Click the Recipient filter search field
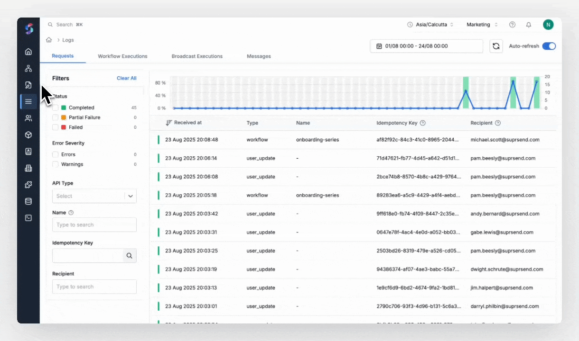Image resolution: width=579 pixels, height=341 pixels. (94, 287)
